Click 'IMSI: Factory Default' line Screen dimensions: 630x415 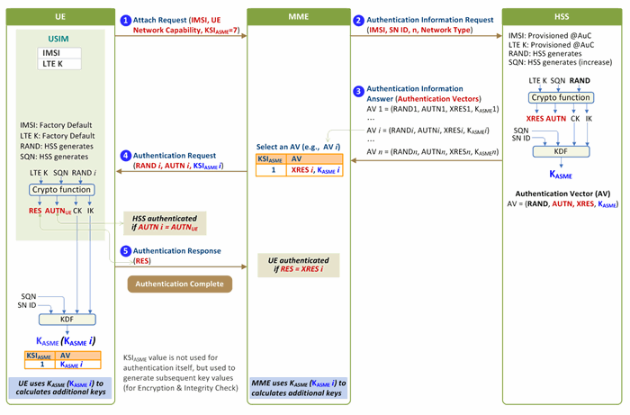tap(56, 125)
